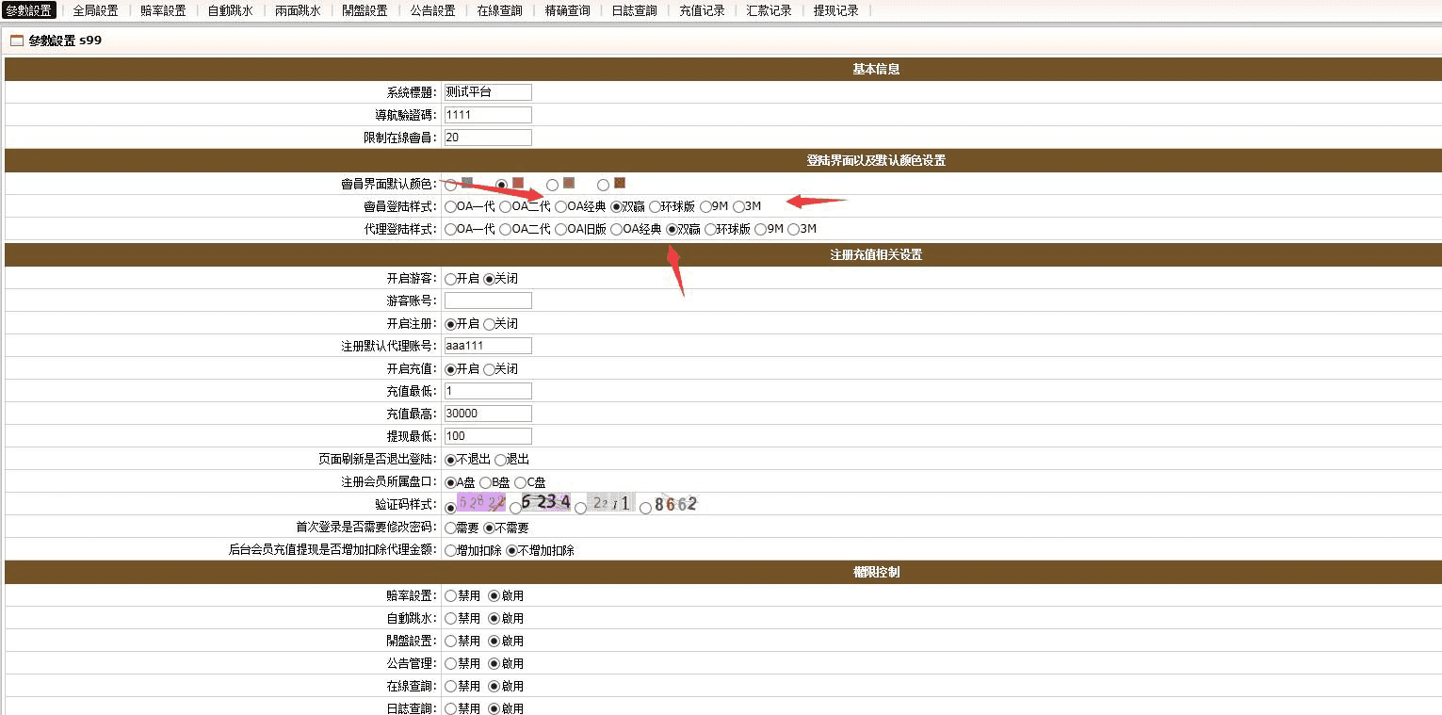
Task: Click the 參數設置 s99 panel window icon
Action: tap(17, 41)
